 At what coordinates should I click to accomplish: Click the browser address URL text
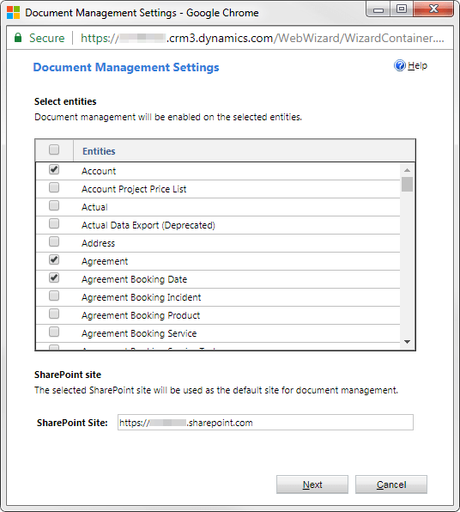263,38
